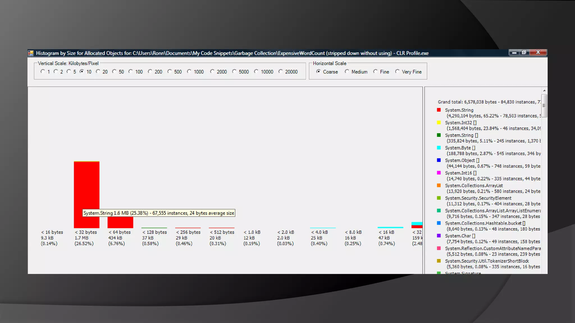Click the orange System.Collections.ArrayList legend swatch
The image size is (575, 323).
pyautogui.click(x=439, y=185)
